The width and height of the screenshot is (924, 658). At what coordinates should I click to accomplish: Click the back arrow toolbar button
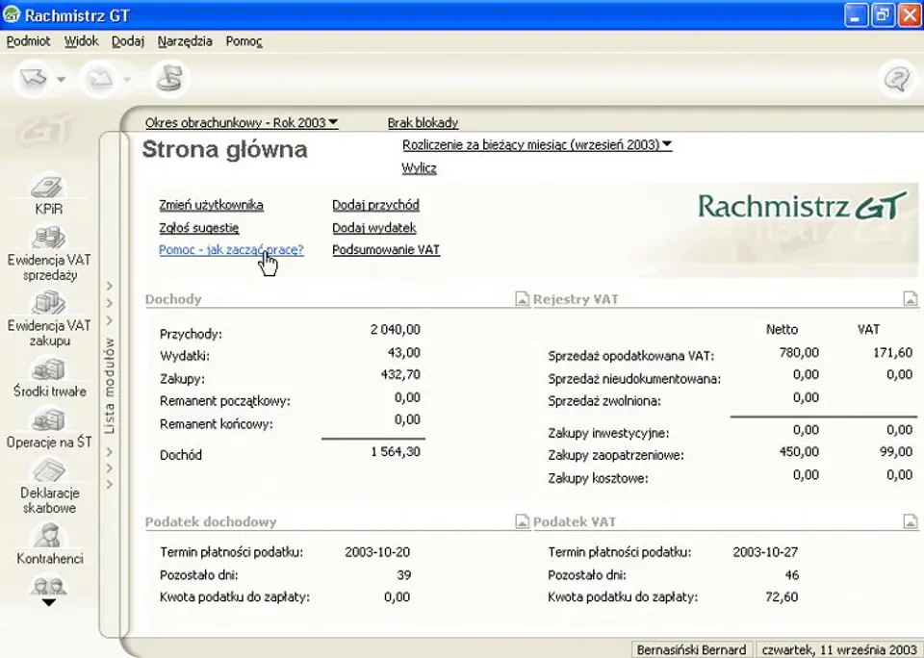[x=34, y=78]
